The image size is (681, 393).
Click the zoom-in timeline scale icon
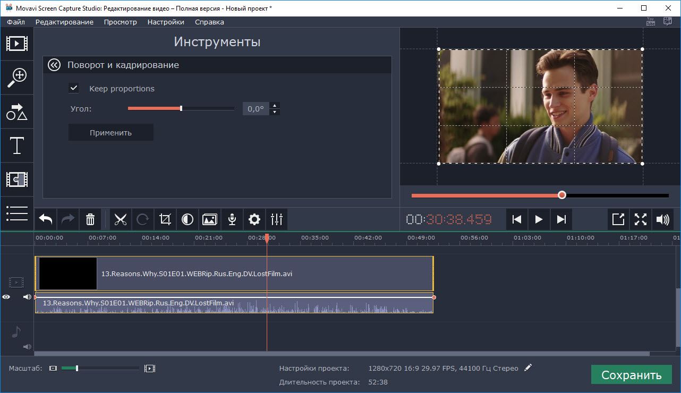coord(150,368)
